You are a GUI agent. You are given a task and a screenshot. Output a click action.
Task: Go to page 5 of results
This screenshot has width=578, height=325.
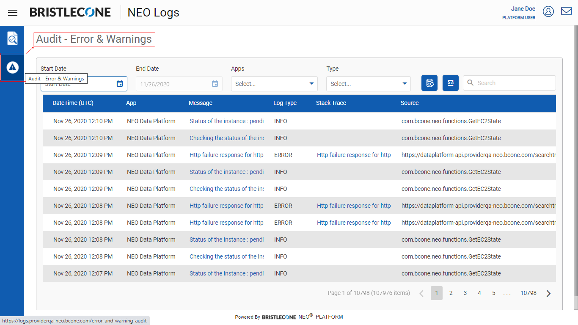click(493, 293)
